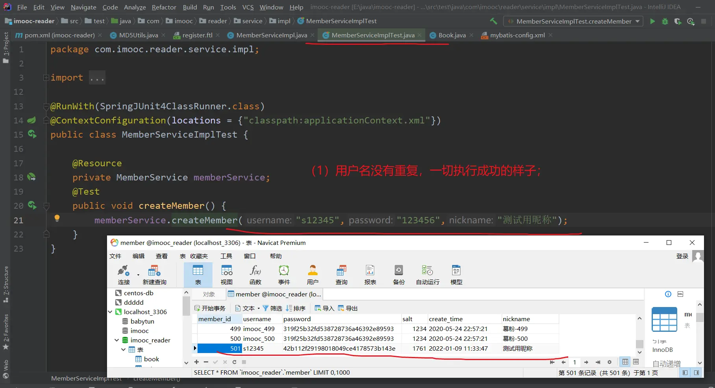The width and height of the screenshot is (715, 388).
Task: Switch to the MemberServiceImpl.java tab
Action: 272,35
